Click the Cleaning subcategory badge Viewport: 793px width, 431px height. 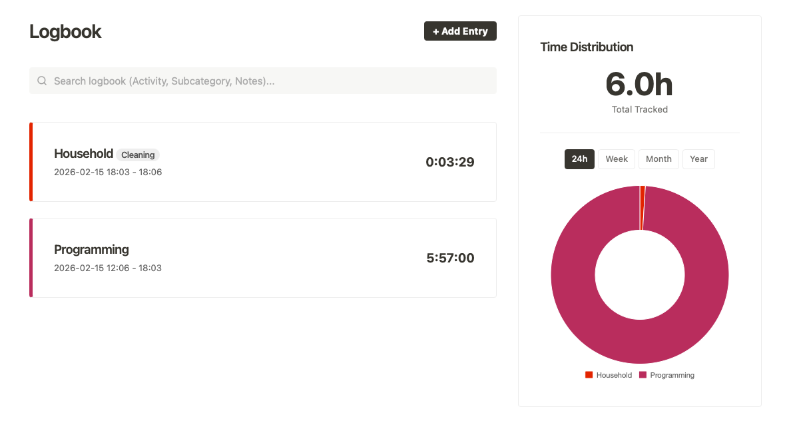point(138,155)
